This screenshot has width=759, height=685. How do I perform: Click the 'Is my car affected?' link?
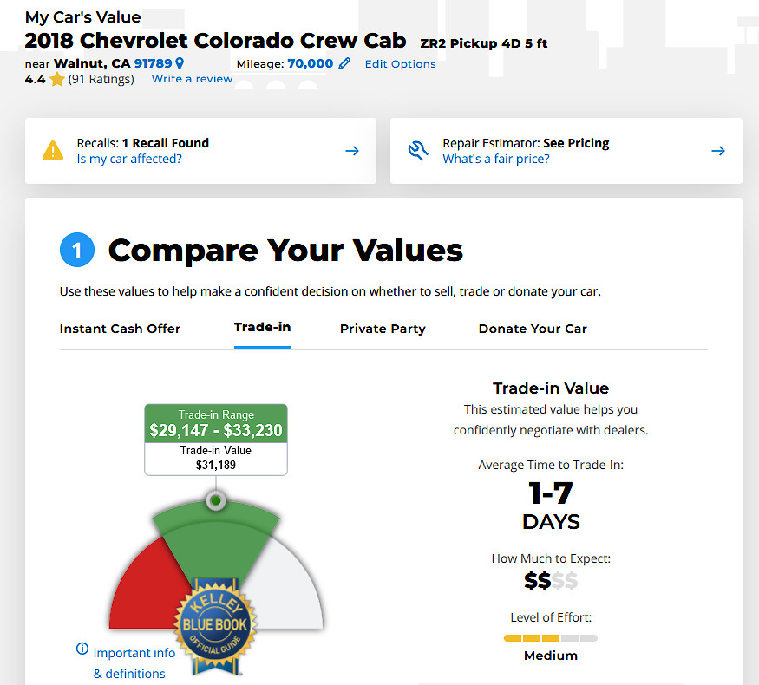[129, 159]
